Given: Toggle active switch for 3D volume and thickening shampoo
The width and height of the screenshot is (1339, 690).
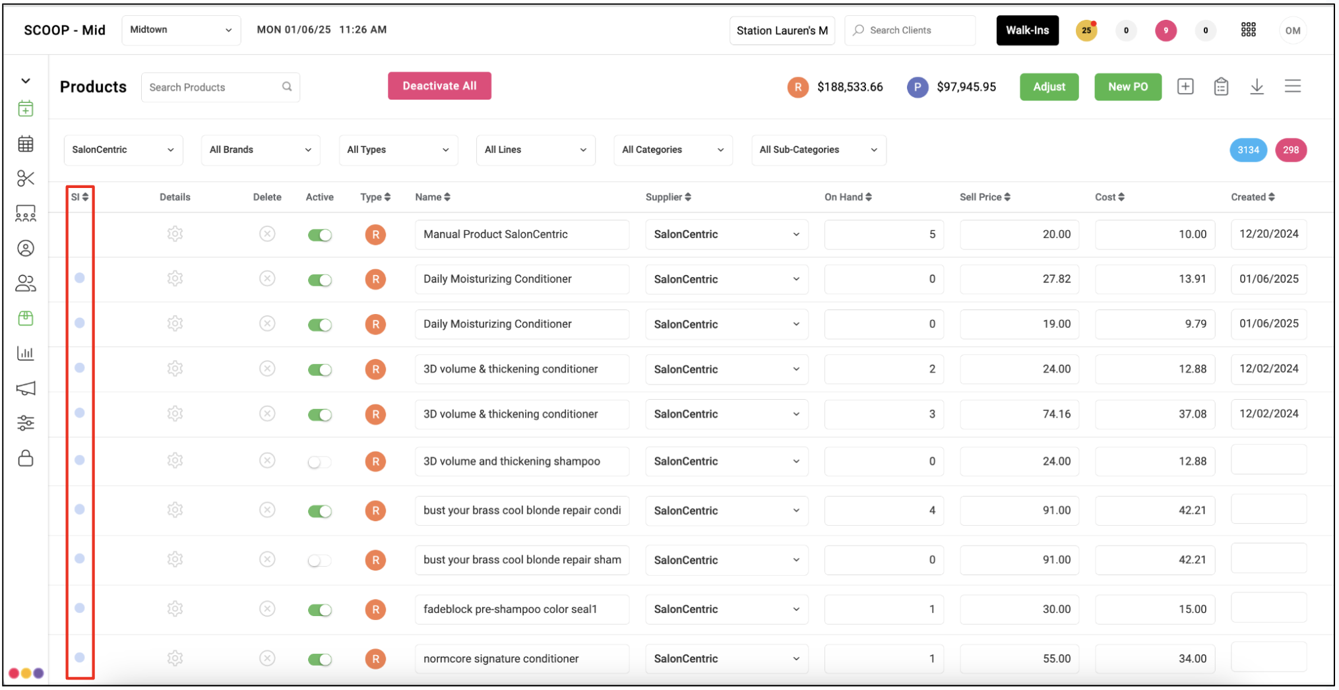Looking at the screenshot, I should click(x=320, y=462).
